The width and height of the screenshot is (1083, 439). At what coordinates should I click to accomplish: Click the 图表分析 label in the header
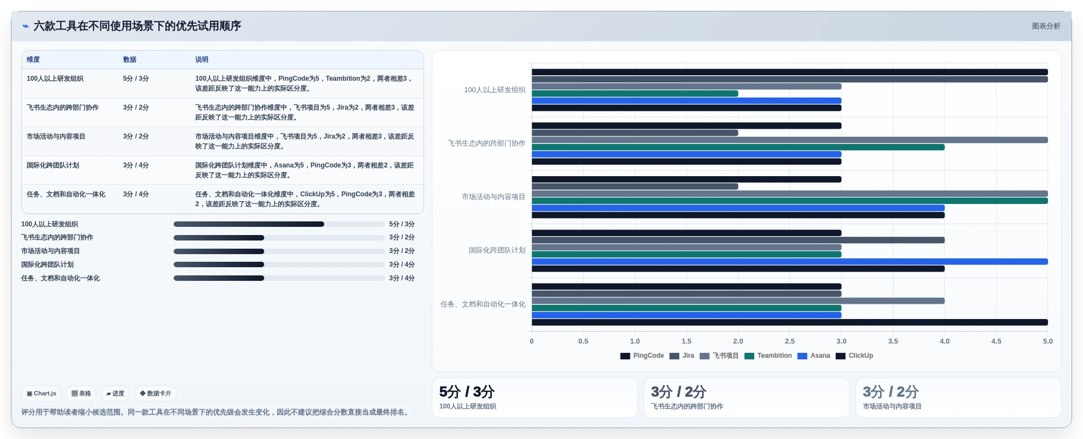1046,26
